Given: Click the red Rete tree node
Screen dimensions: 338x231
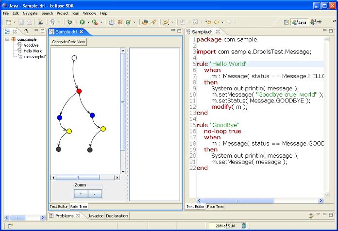Looking at the screenshot, I should (x=79, y=91).
